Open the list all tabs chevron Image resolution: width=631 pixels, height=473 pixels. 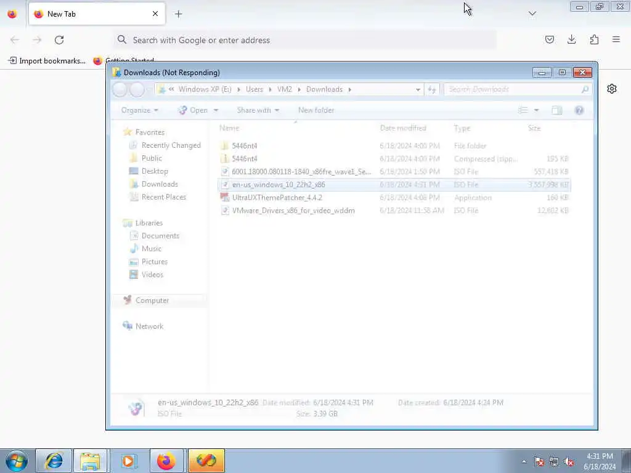[532, 14]
